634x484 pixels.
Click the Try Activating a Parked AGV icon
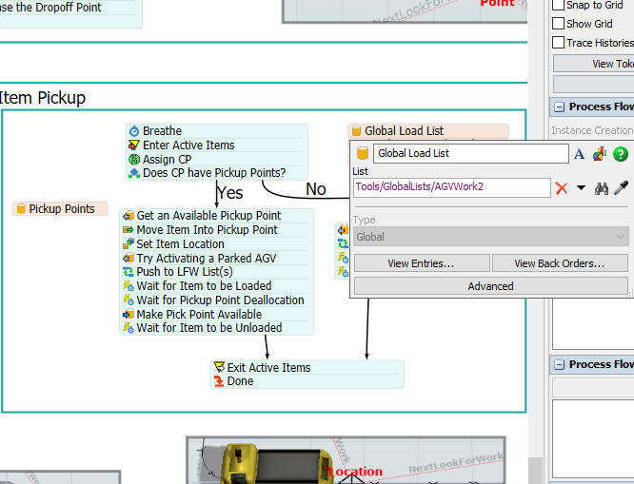[129, 258]
